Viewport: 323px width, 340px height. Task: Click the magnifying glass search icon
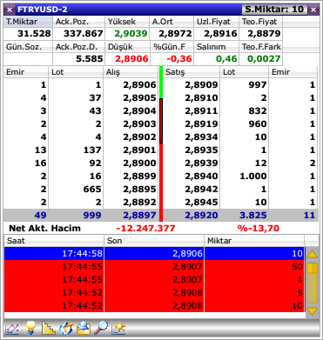pos(101,328)
